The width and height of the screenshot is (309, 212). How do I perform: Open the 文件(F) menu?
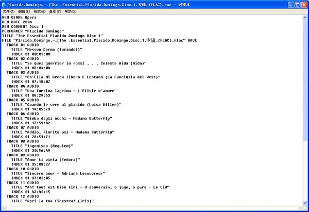coord(8,11)
